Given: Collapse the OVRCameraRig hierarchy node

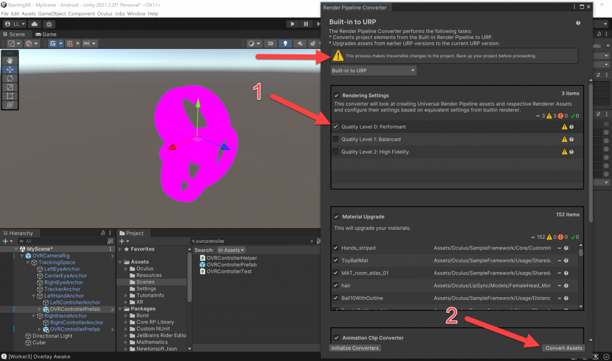Looking at the screenshot, I should (x=22, y=256).
